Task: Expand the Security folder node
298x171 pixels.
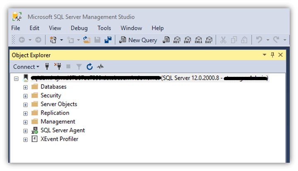Action: coord(26,96)
